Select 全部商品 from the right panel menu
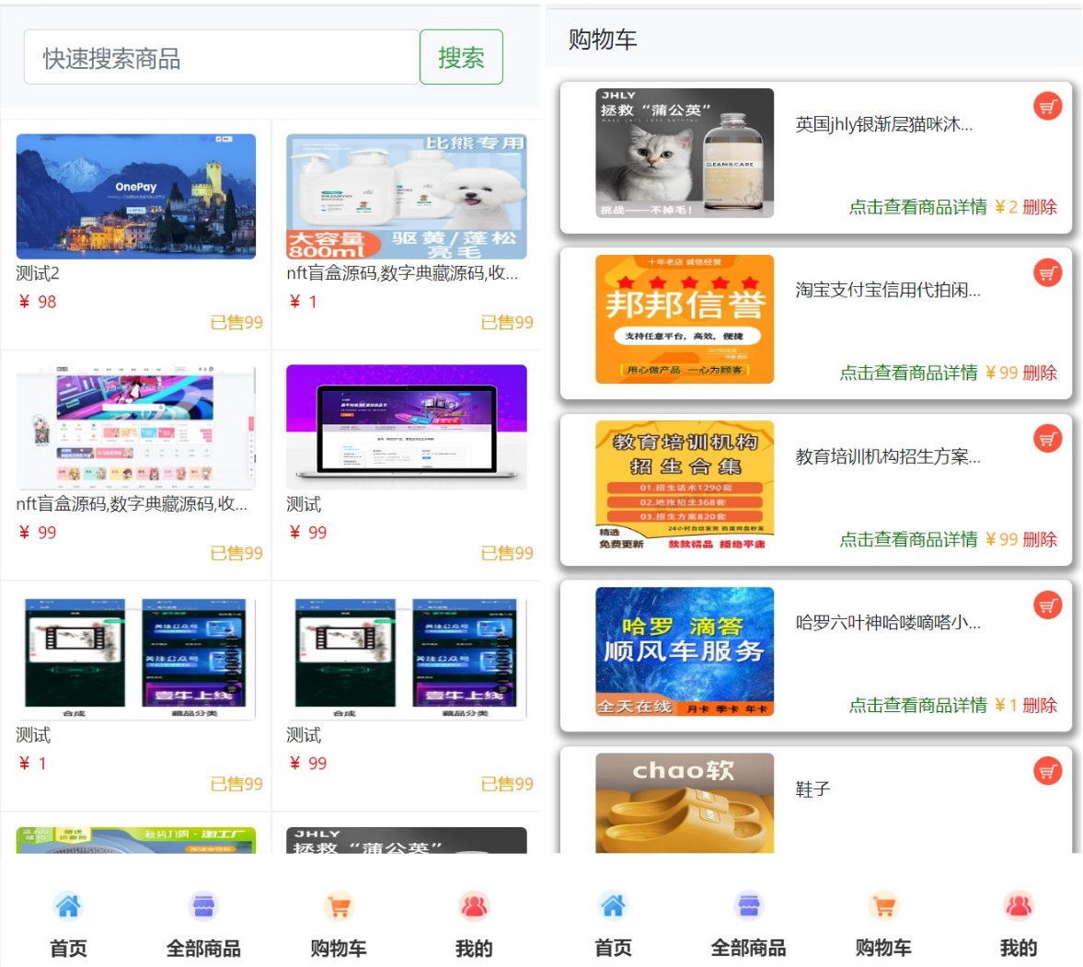Screen dimensions: 1083x967 tap(747, 906)
